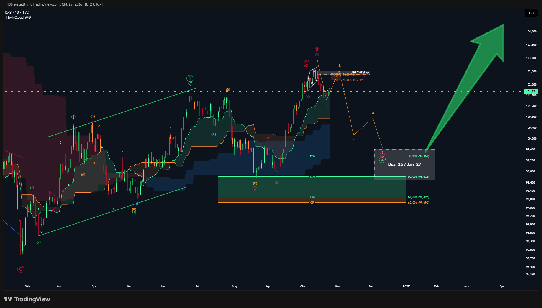Select the DXY · 1D · TVC symbol title
The image size is (542, 308).
(x=17, y=12)
